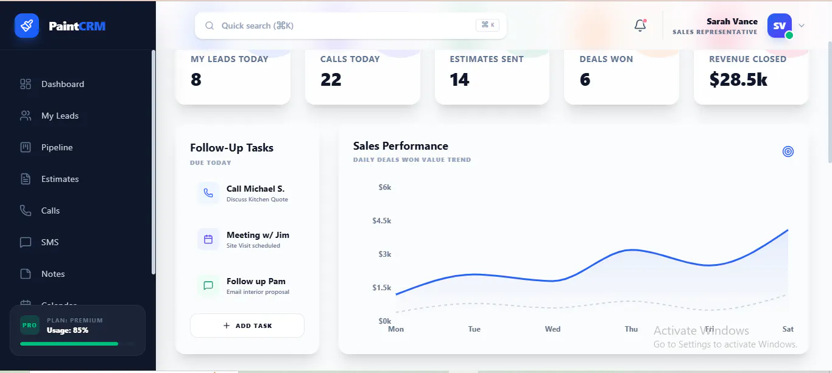
Task: Click the 'Email interior proposal' text
Action: tap(258, 292)
